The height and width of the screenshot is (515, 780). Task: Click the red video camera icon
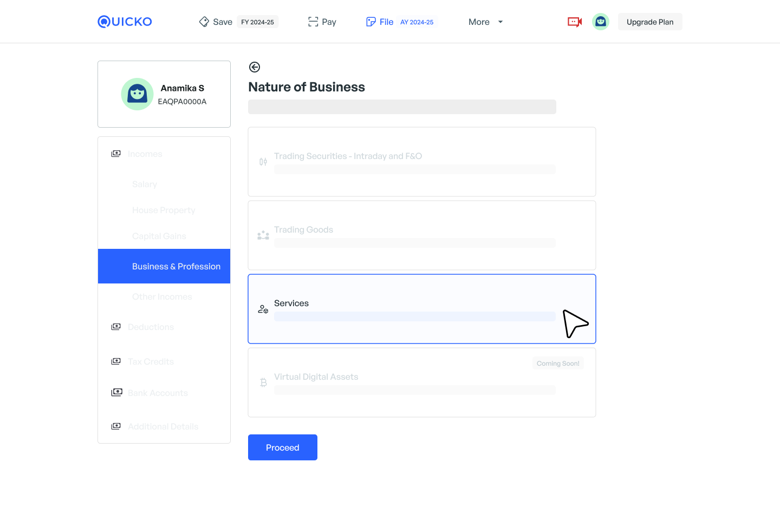pyautogui.click(x=574, y=22)
